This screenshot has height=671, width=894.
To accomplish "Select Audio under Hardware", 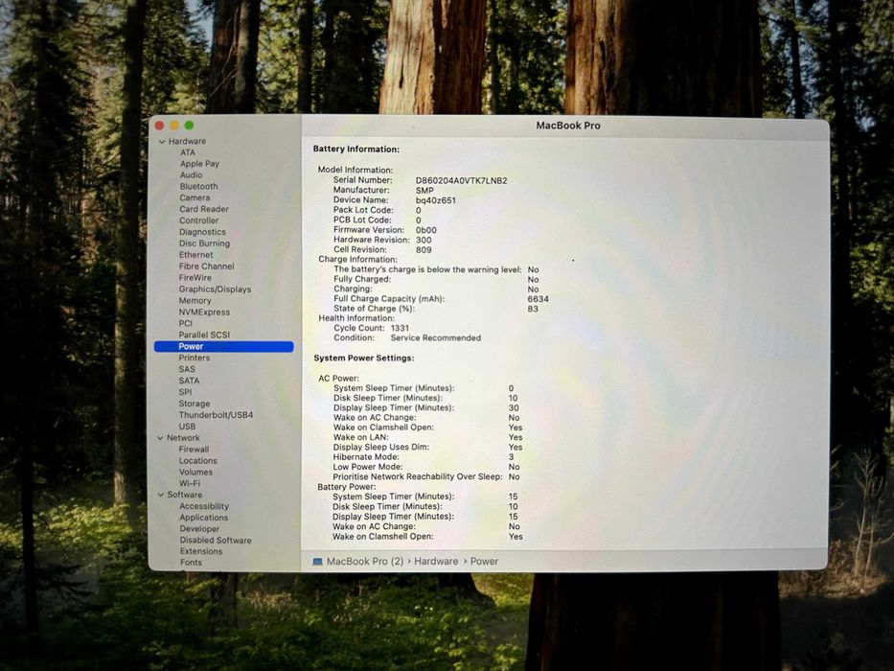I will coord(191,175).
